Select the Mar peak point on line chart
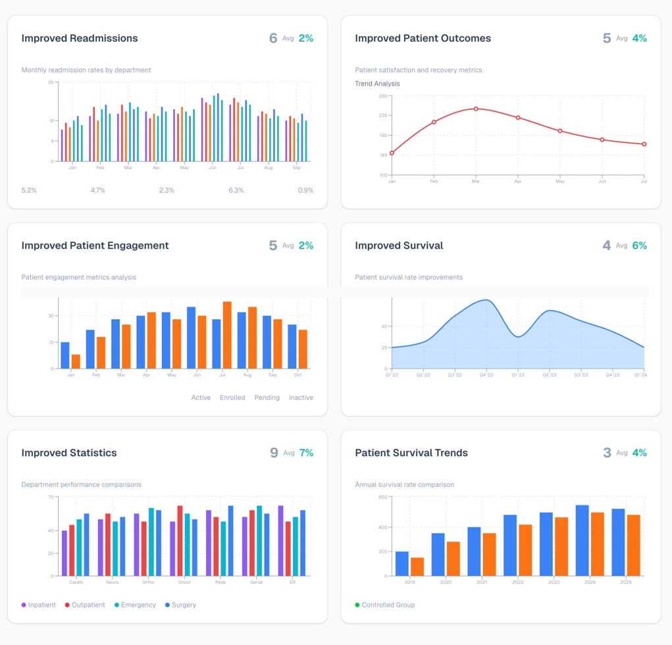 click(x=476, y=109)
